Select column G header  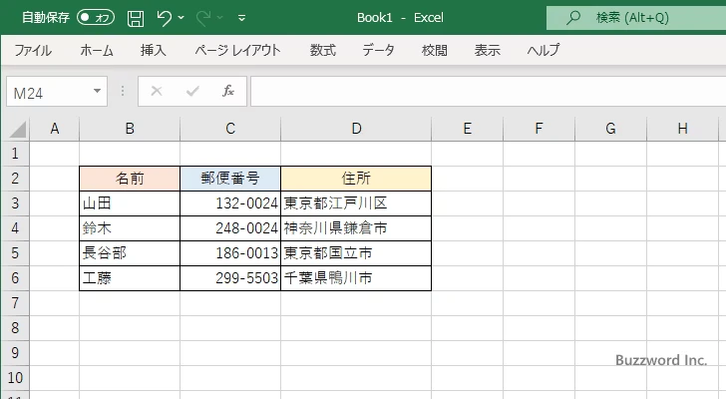pyautogui.click(x=610, y=129)
